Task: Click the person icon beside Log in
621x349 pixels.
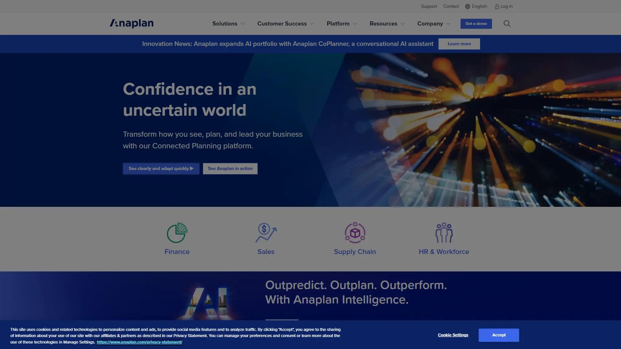Action: point(497,6)
